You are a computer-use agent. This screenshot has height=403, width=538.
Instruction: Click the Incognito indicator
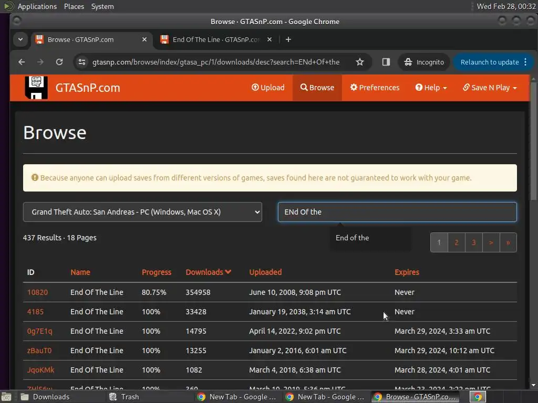tap(424, 62)
